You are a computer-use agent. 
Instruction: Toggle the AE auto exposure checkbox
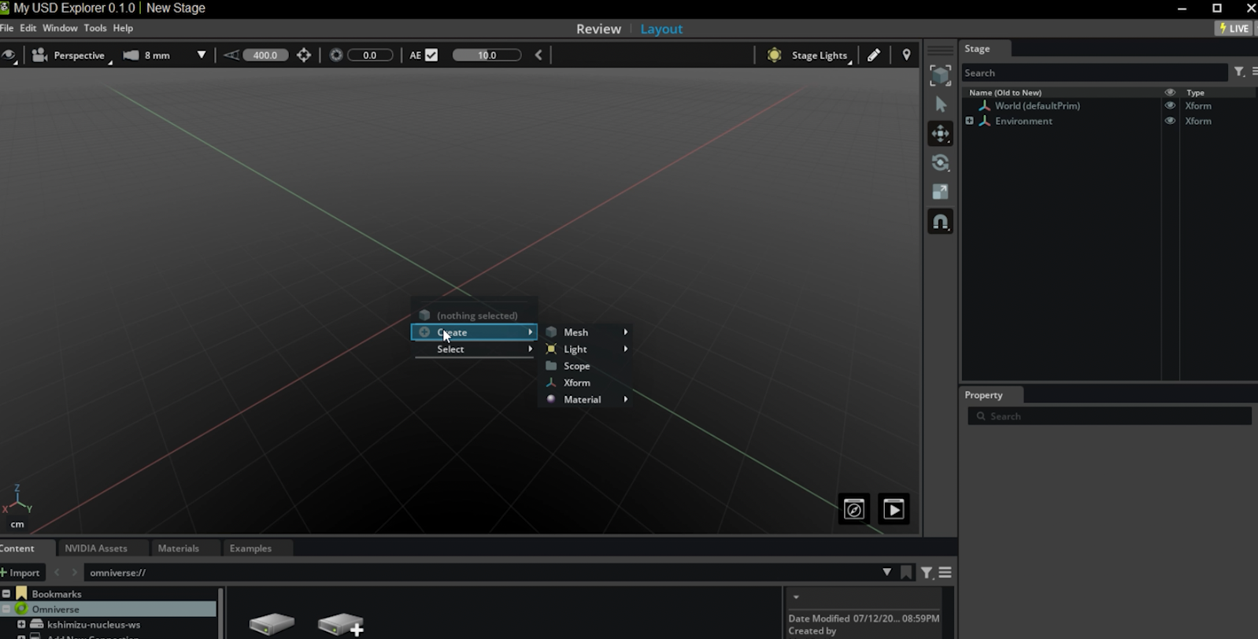click(431, 55)
